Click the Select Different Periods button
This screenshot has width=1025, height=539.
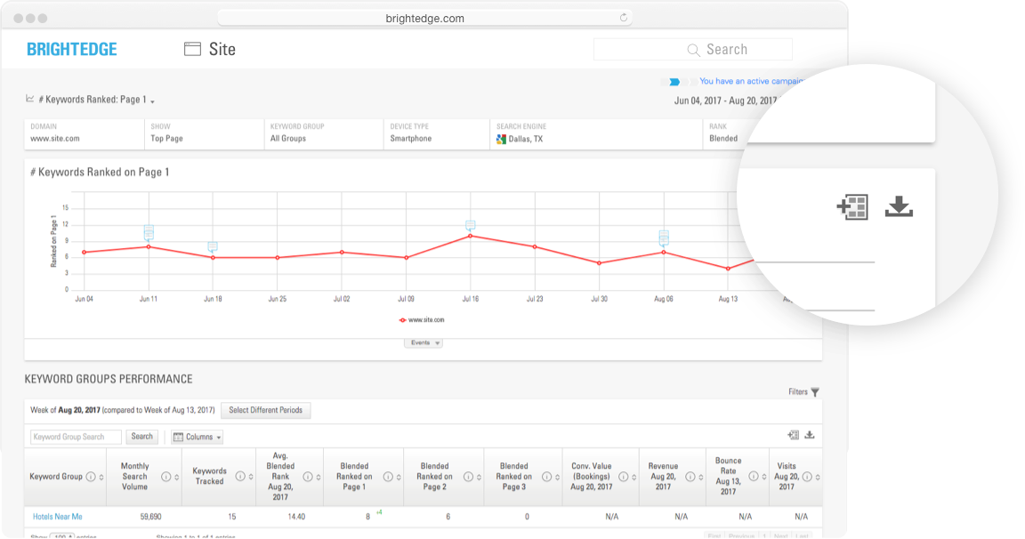coord(265,410)
